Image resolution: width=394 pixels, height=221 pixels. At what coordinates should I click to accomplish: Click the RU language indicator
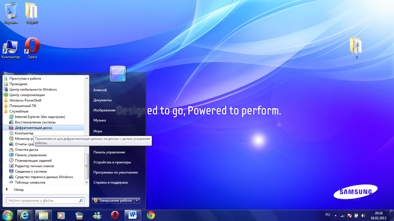click(x=328, y=215)
